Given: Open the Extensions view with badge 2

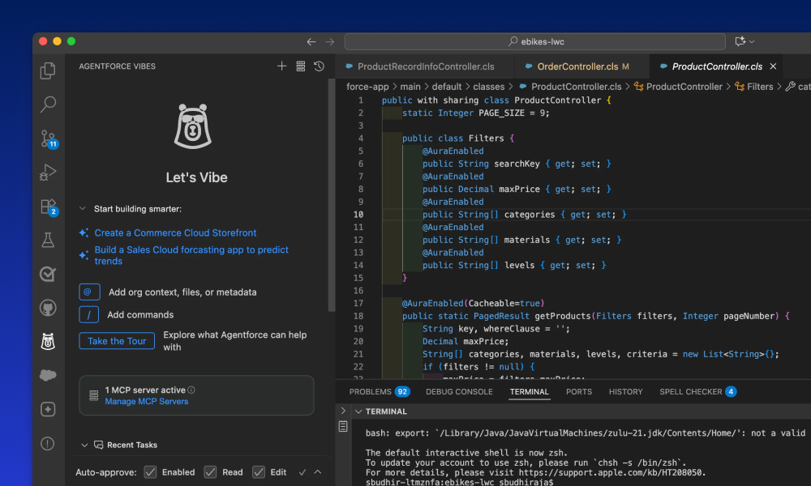Looking at the screenshot, I should pos(49,207).
